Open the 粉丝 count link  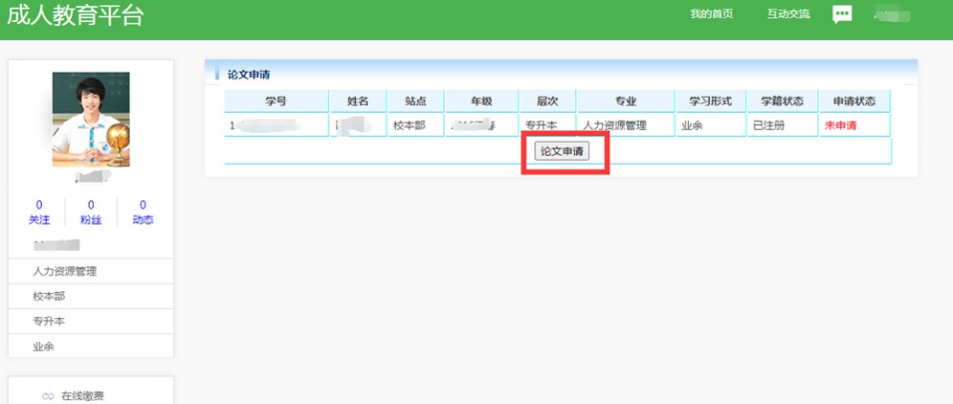click(91, 212)
